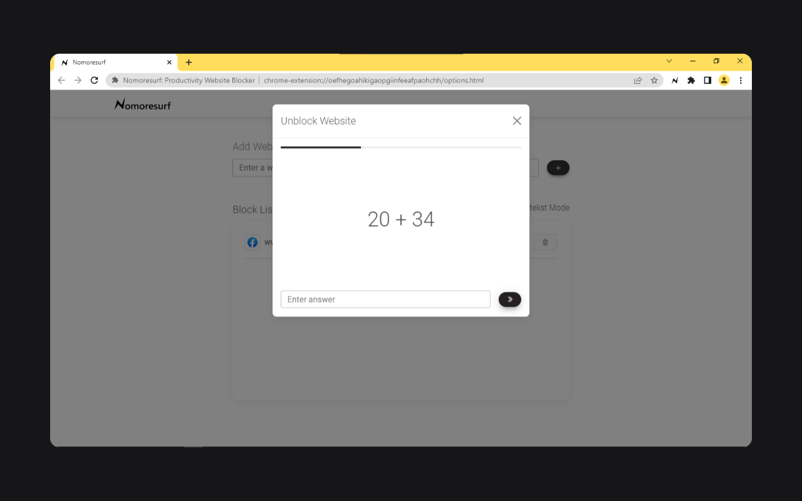Viewport: 802px width, 501px height.
Task: Reload the page
Action: (x=95, y=80)
